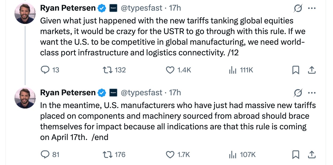This screenshot has width=333, height=165.
Task: Bookmark the tweet ending in /end
Action: click(x=295, y=155)
